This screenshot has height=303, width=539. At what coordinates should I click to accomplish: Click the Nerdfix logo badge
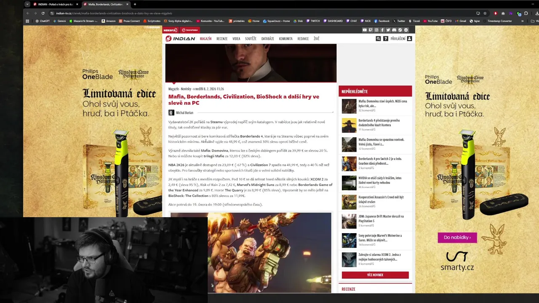click(171, 30)
